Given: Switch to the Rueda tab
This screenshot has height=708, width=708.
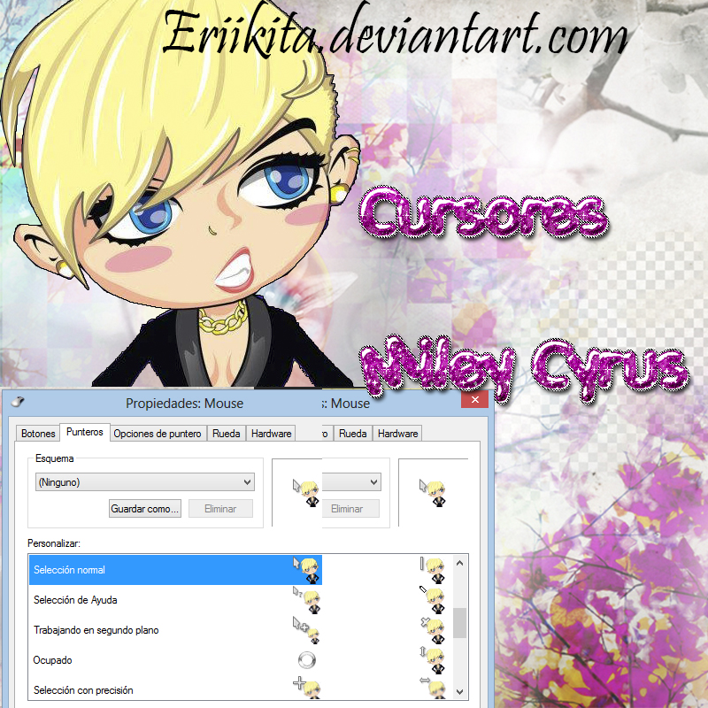Looking at the screenshot, I should [x=227, y=434].
